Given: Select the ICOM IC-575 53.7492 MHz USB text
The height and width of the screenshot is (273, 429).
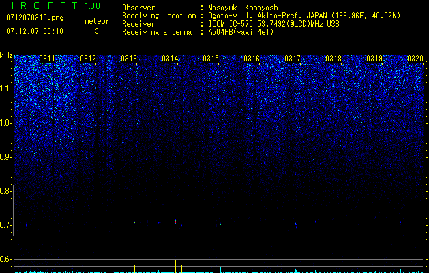Looking at the screenshot, I should point(273,24).
